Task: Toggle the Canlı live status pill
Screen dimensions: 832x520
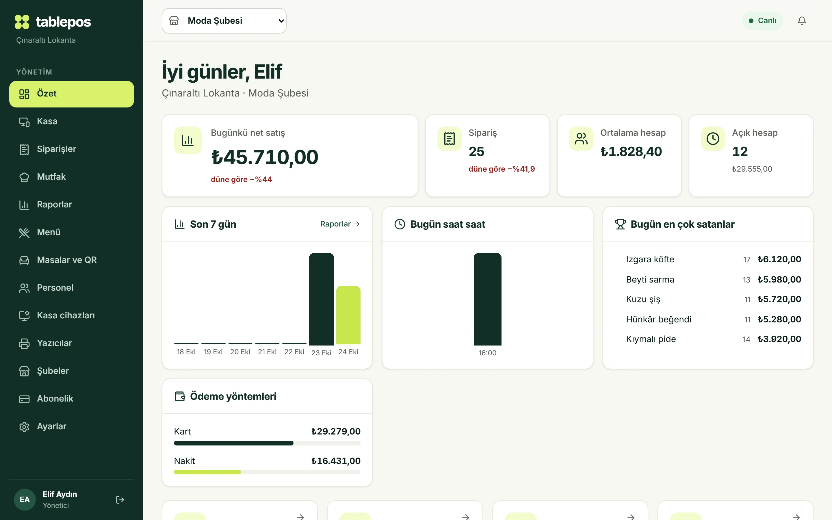Action: [762, 21]
